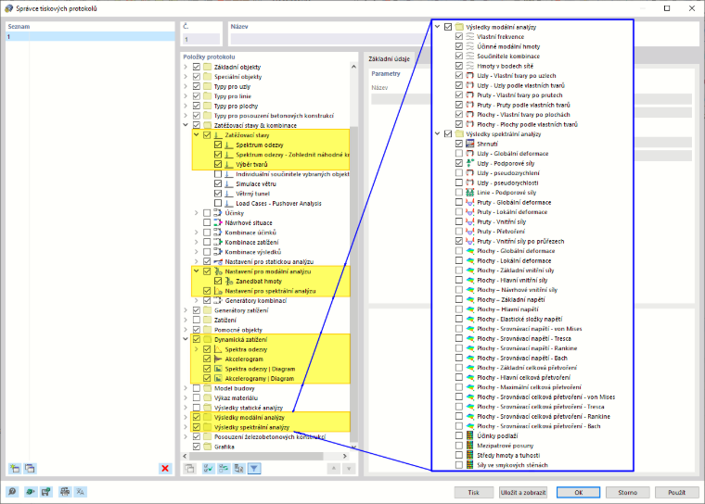Viewport: 705px width, 504px height.
Task: Delete the selected report with red X
Action: pyautogui.click(x=165, y=469)
